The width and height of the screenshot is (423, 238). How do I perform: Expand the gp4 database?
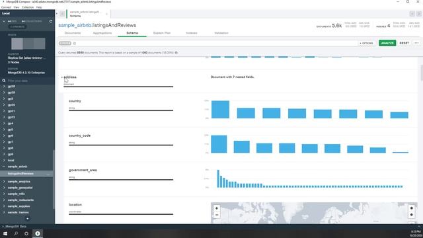click(x=4, y=124)
